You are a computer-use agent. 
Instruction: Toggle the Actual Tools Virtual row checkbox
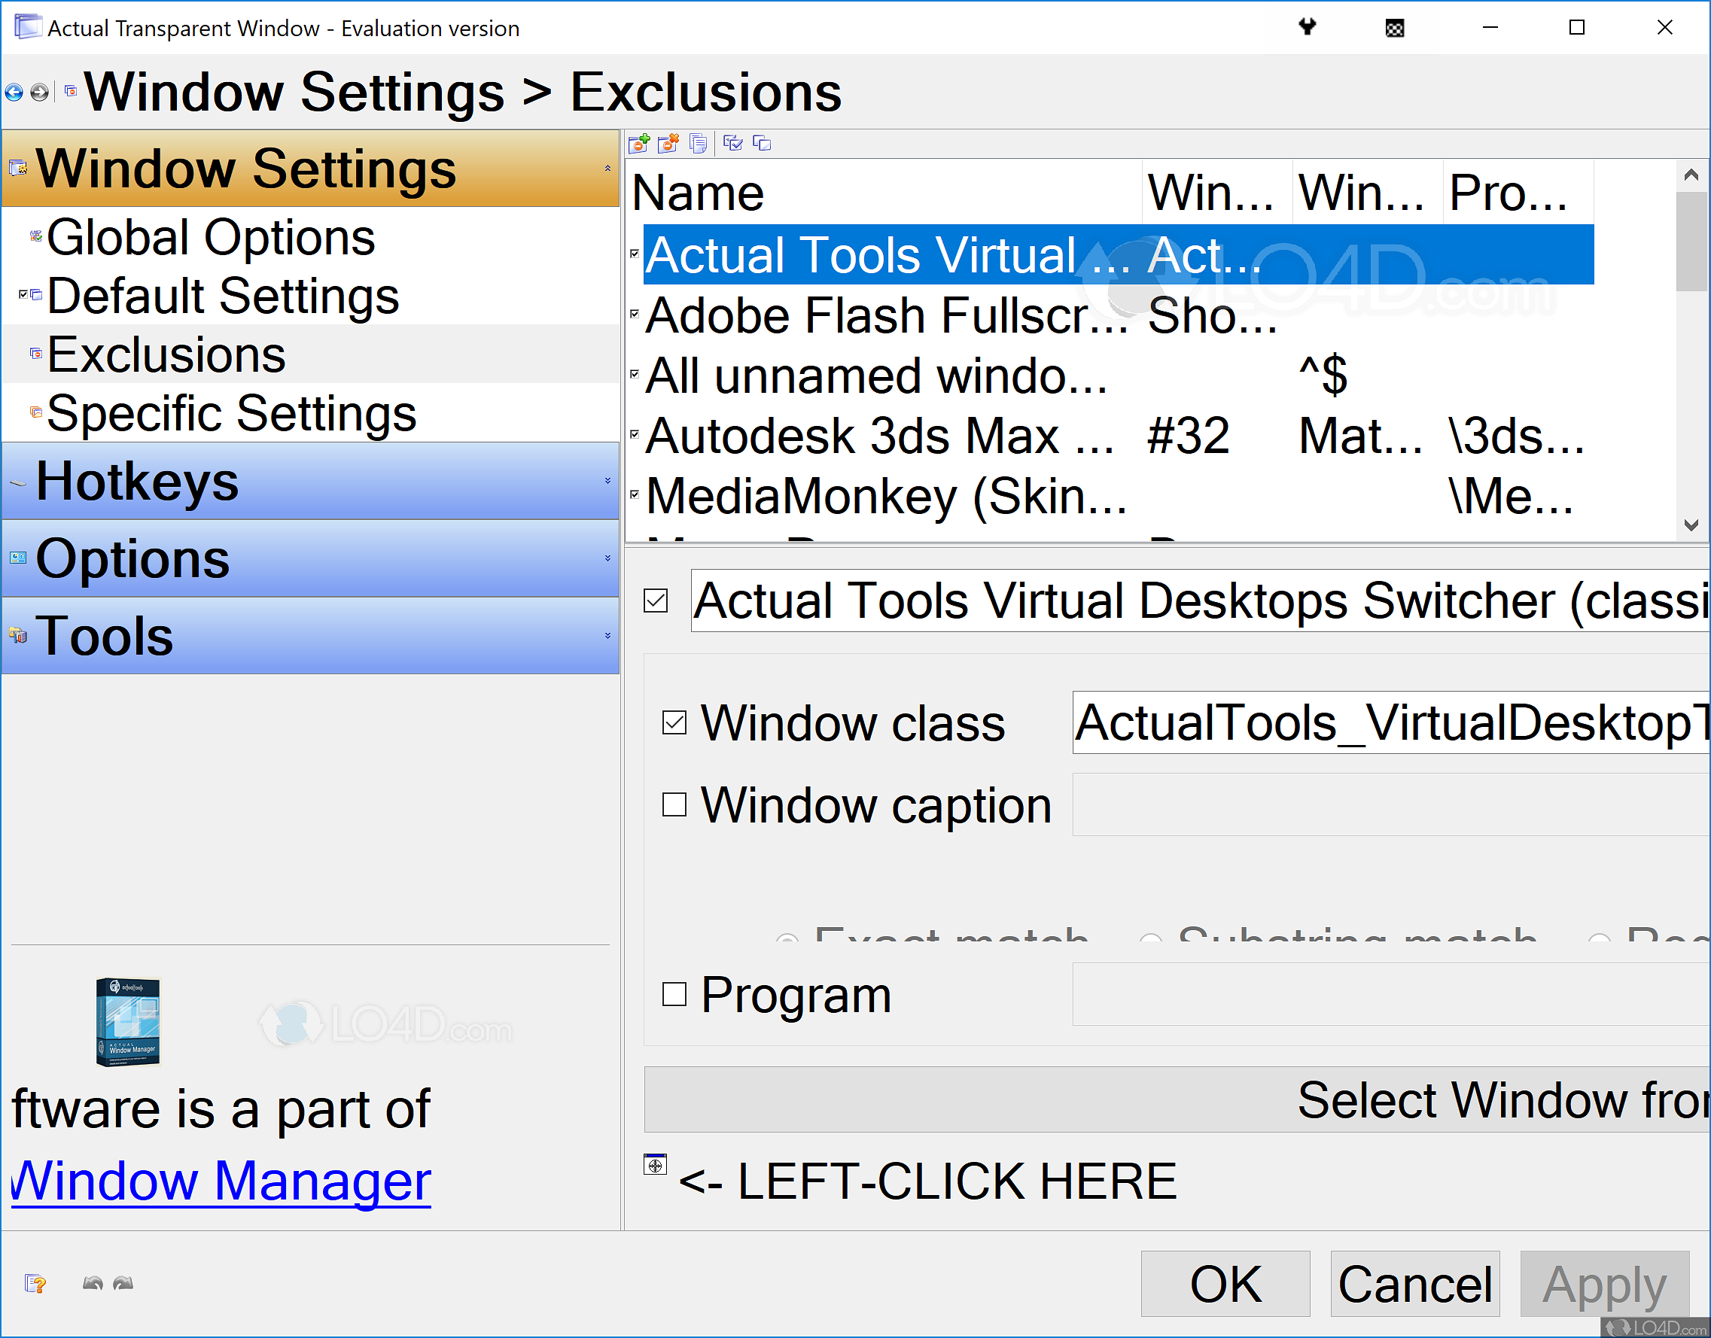point(635,254)
